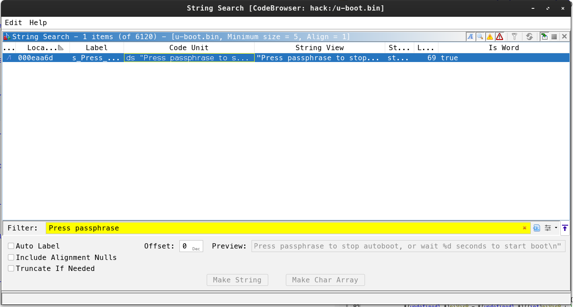Click the Make Char Array button
The width and height of the screenshot is (573, 307).
point(325,280)
